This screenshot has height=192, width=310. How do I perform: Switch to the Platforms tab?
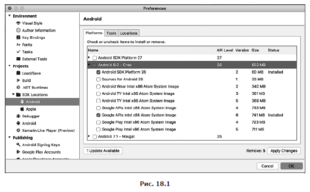click(x=94, y=33)
